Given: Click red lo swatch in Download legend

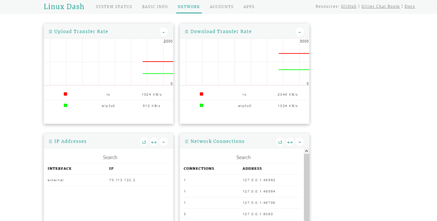Looking at the screenshot, I should [201, 94].
